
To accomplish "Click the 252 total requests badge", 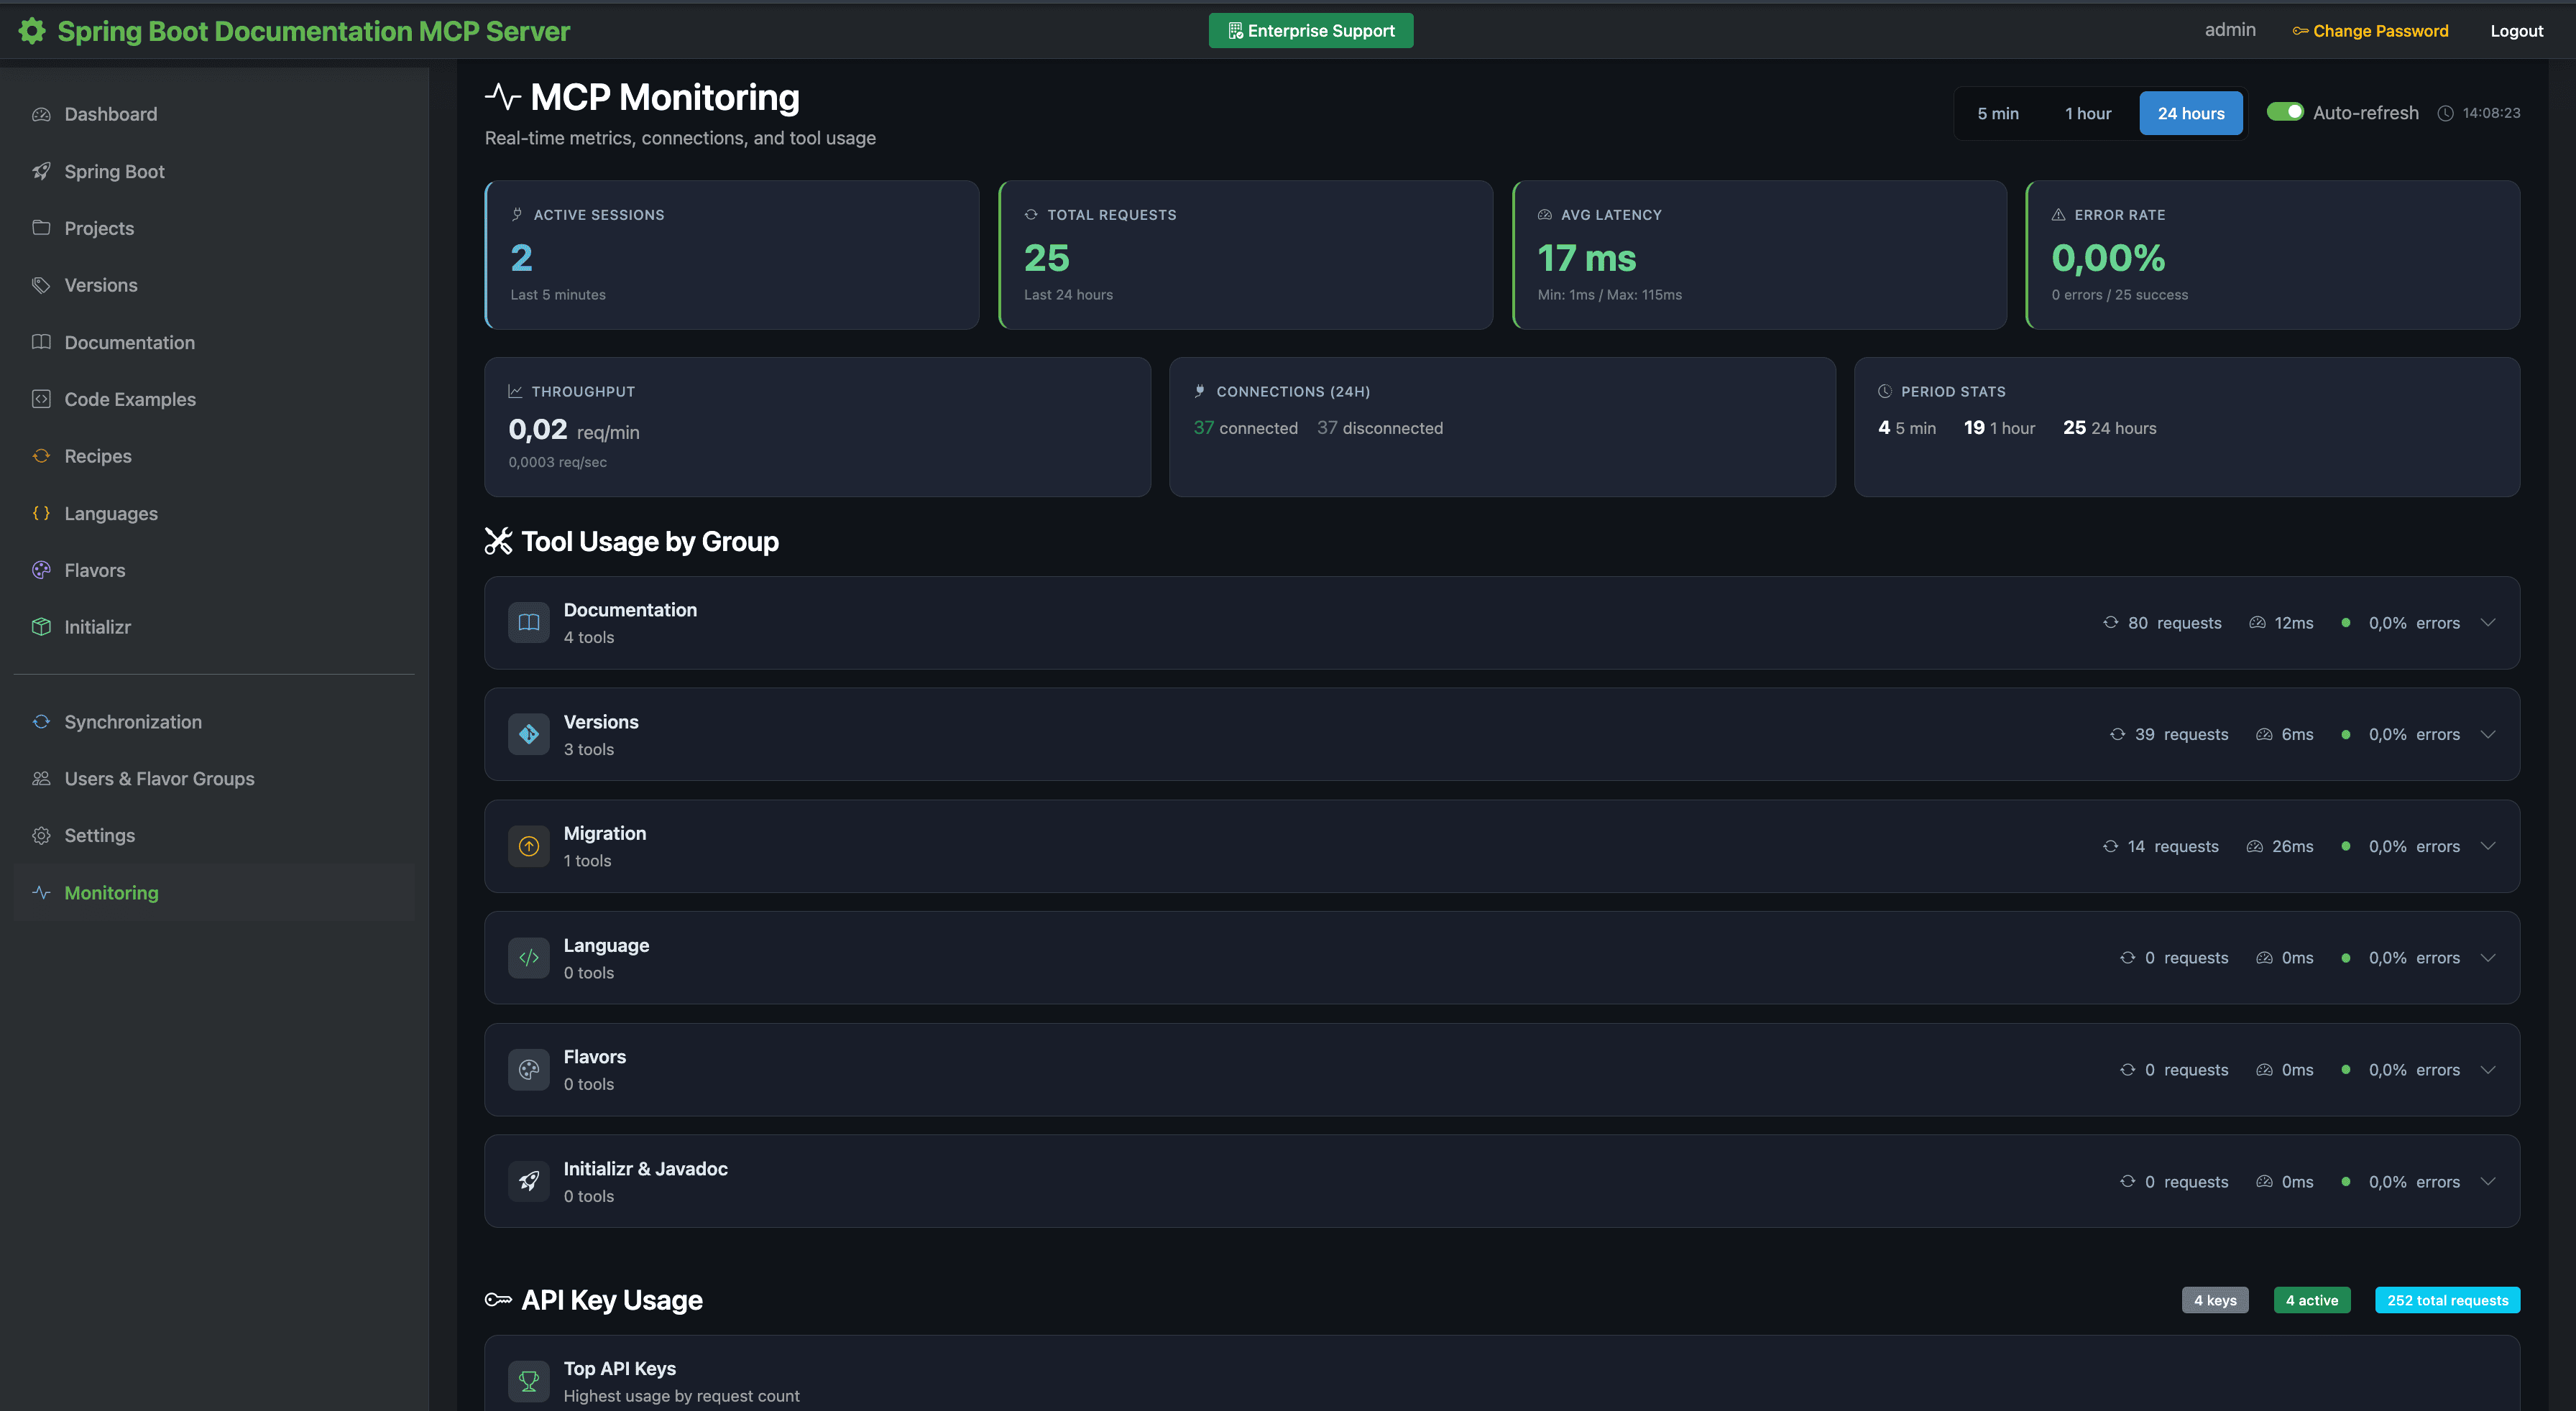I will tap(2447, 1300).
